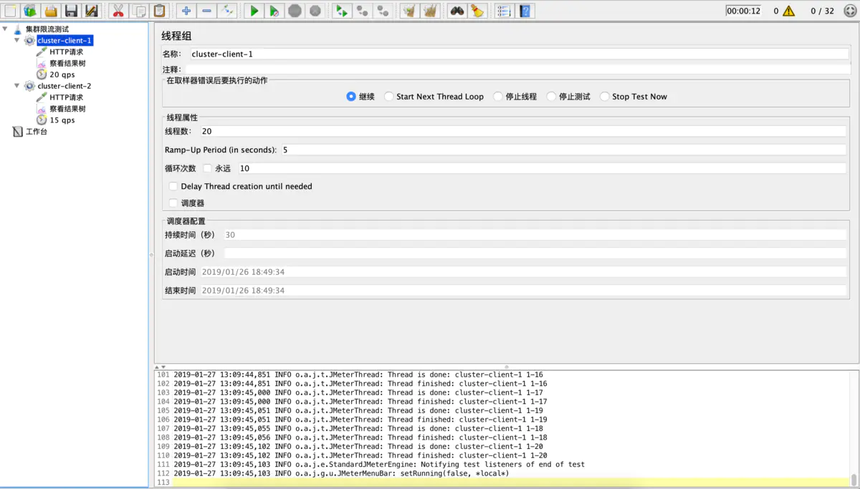Screen dimensions: 860x489
Task: Cut selection with the scissors icon
Action: pyautogui.click(x=118, y=11)
